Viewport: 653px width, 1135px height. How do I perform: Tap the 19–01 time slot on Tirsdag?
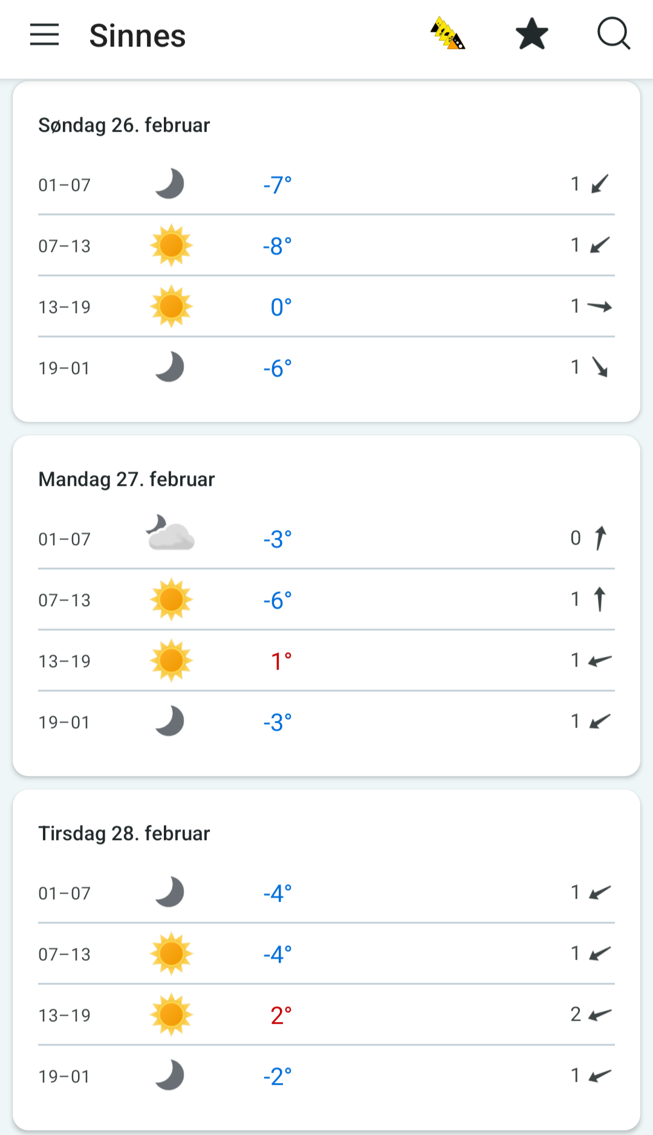click(x=64, y=1076)
